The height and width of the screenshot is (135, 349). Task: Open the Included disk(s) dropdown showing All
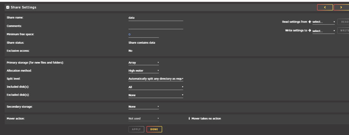156,87
